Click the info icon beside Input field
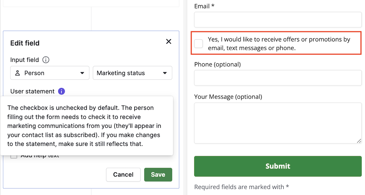 [x=46, y=60]
